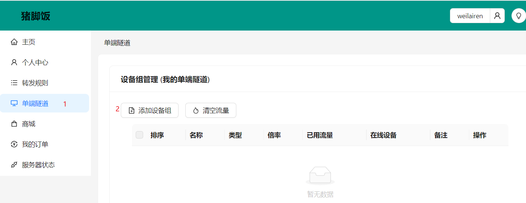Image resolution: width=526 pixels, height=203 pixels.
Task: Toggle the select-all checkbox in table header
Action: [x=139, y=135]
